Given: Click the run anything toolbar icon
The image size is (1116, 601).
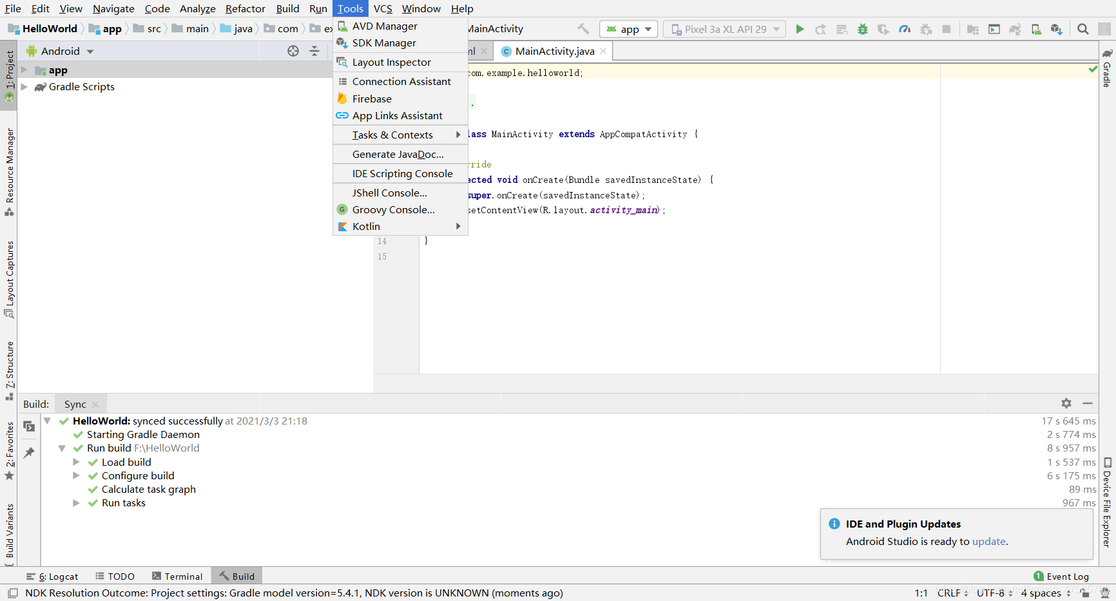Looking at the screenshot, I should point(994,29).
